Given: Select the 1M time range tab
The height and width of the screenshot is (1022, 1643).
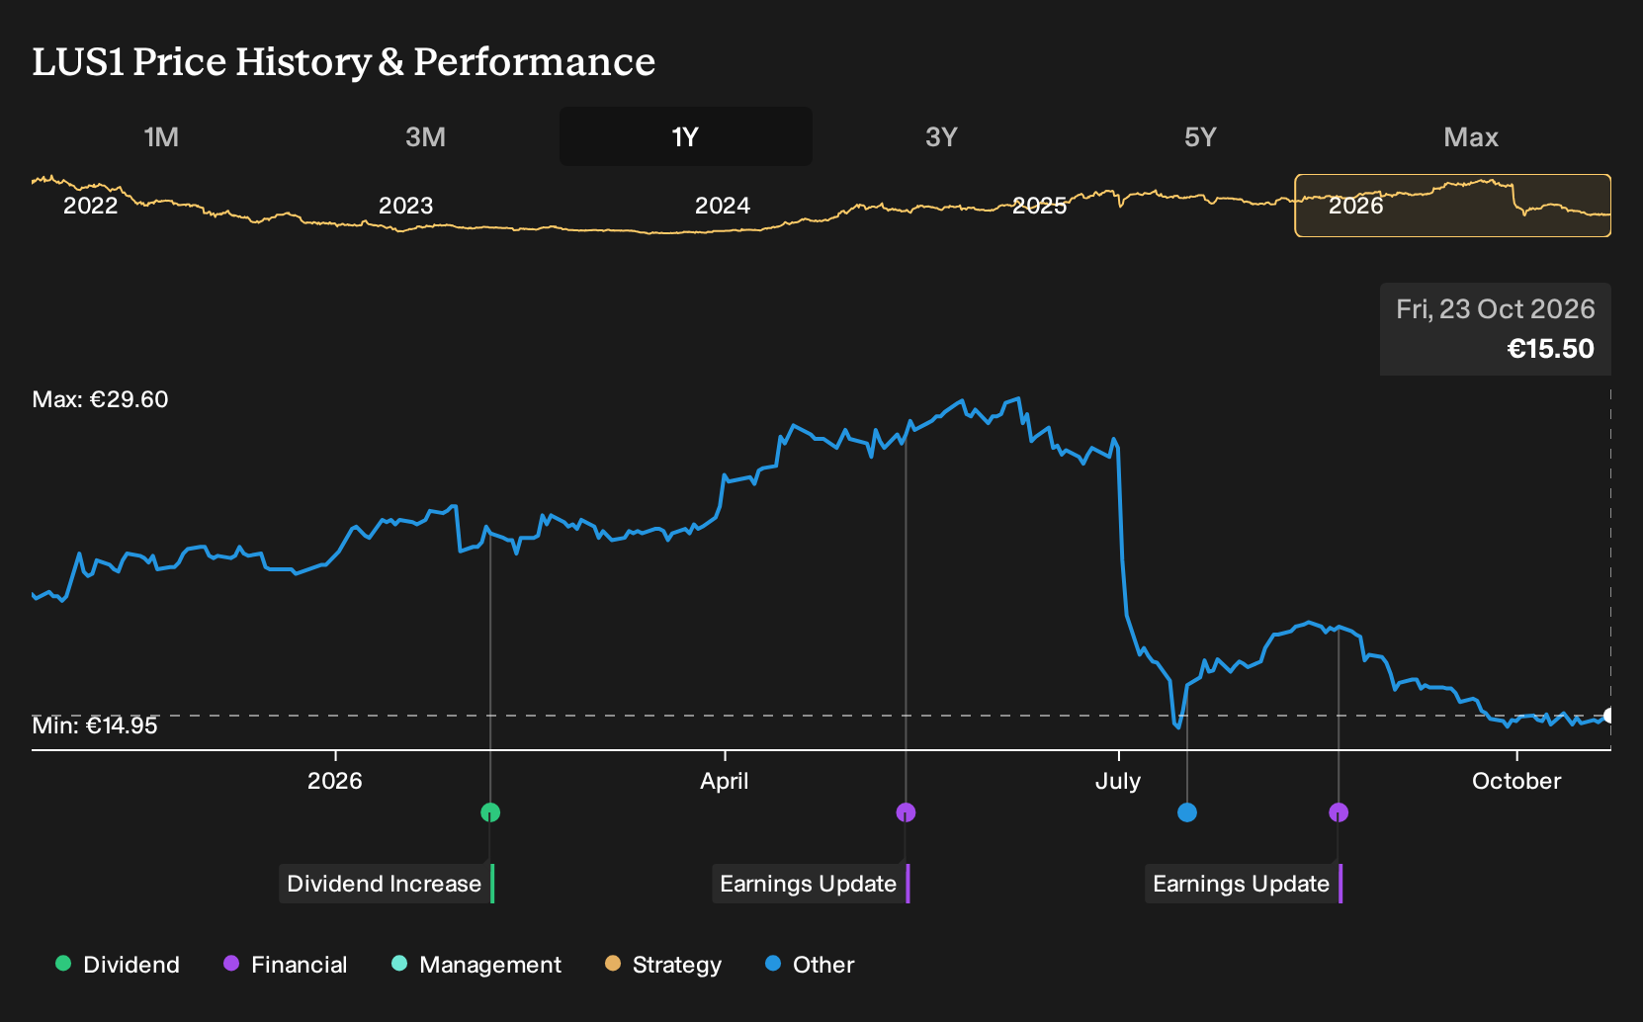Looking at the screenshot, I should pyautogui.click(x=161, y=136).
